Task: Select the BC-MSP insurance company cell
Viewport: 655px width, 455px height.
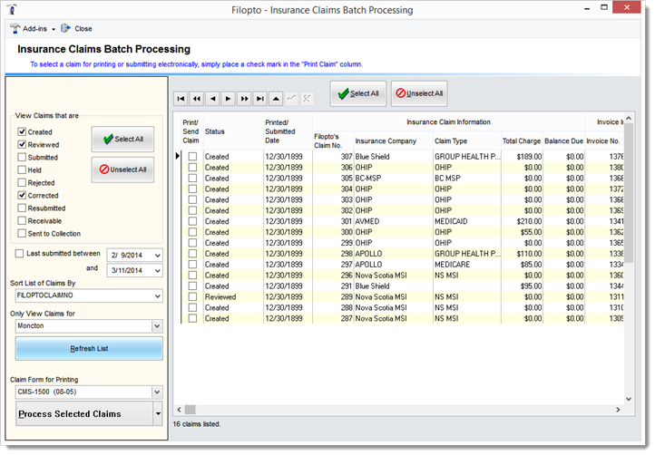Action: pos(394,179)
